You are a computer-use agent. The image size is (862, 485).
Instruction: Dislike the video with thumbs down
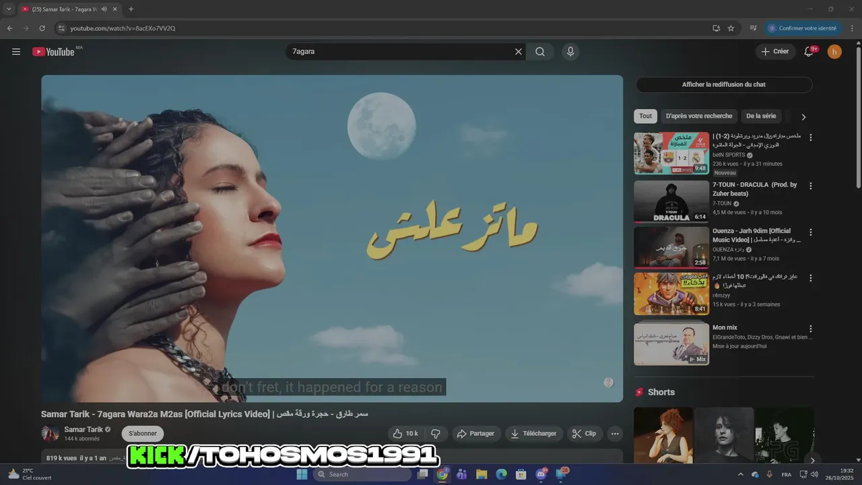436,434
